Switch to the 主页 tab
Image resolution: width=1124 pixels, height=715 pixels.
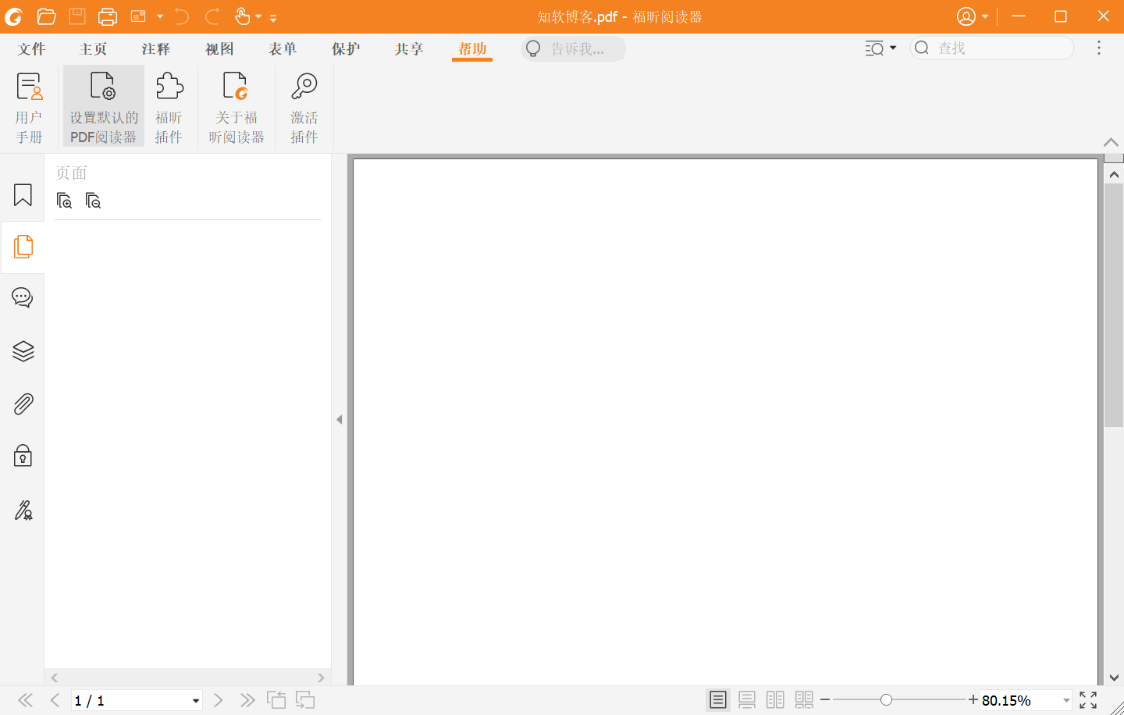93,49
